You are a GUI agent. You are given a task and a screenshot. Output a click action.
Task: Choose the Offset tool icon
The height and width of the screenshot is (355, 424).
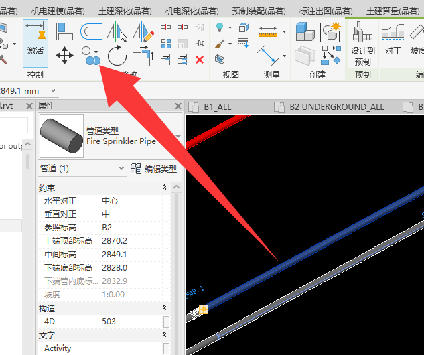(91, 31)
